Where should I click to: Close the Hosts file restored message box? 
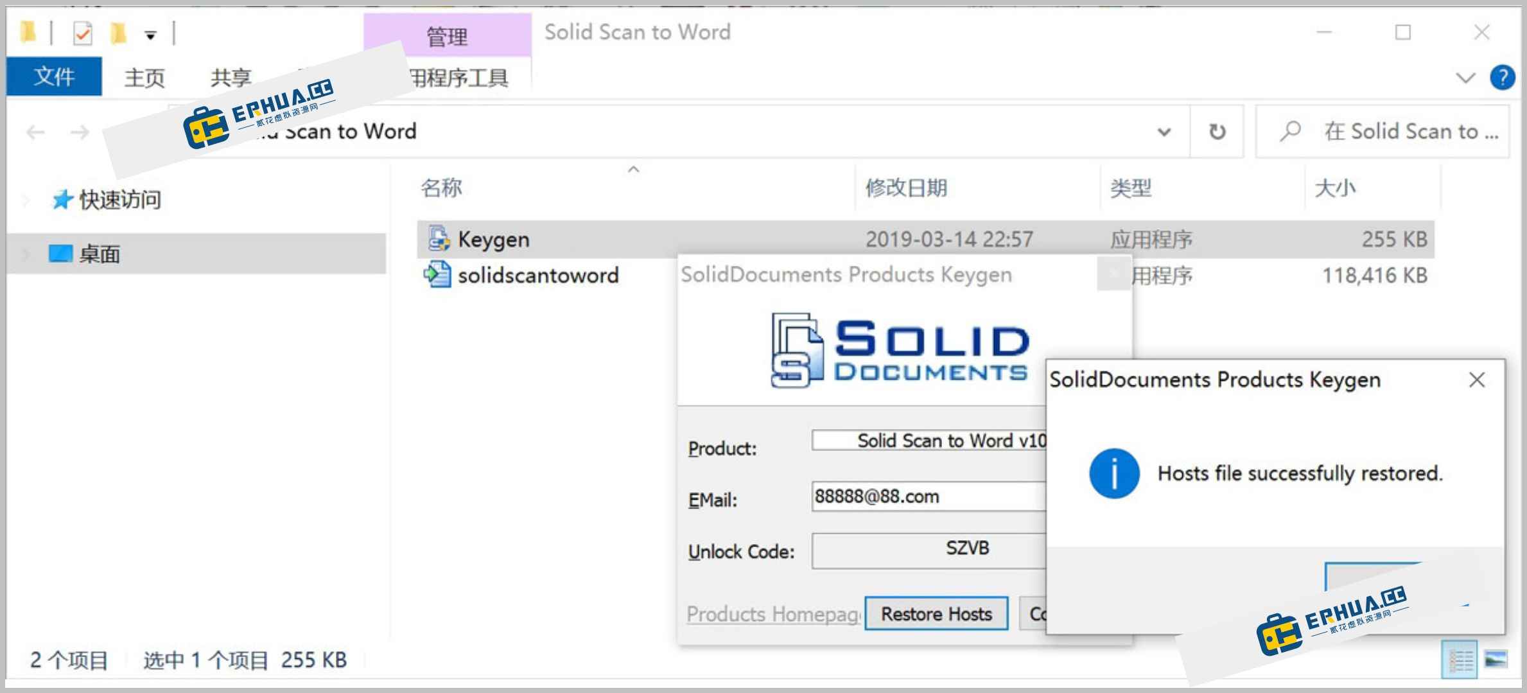click(1476, 380)
